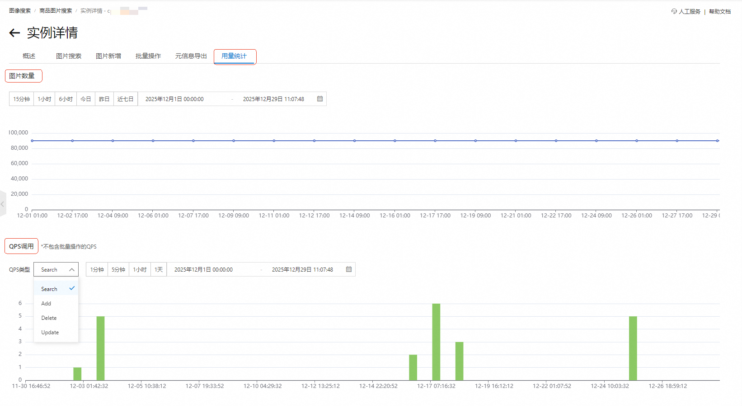
Task: Set image count range to 15分钟
Action: click(x=21, y=99)
